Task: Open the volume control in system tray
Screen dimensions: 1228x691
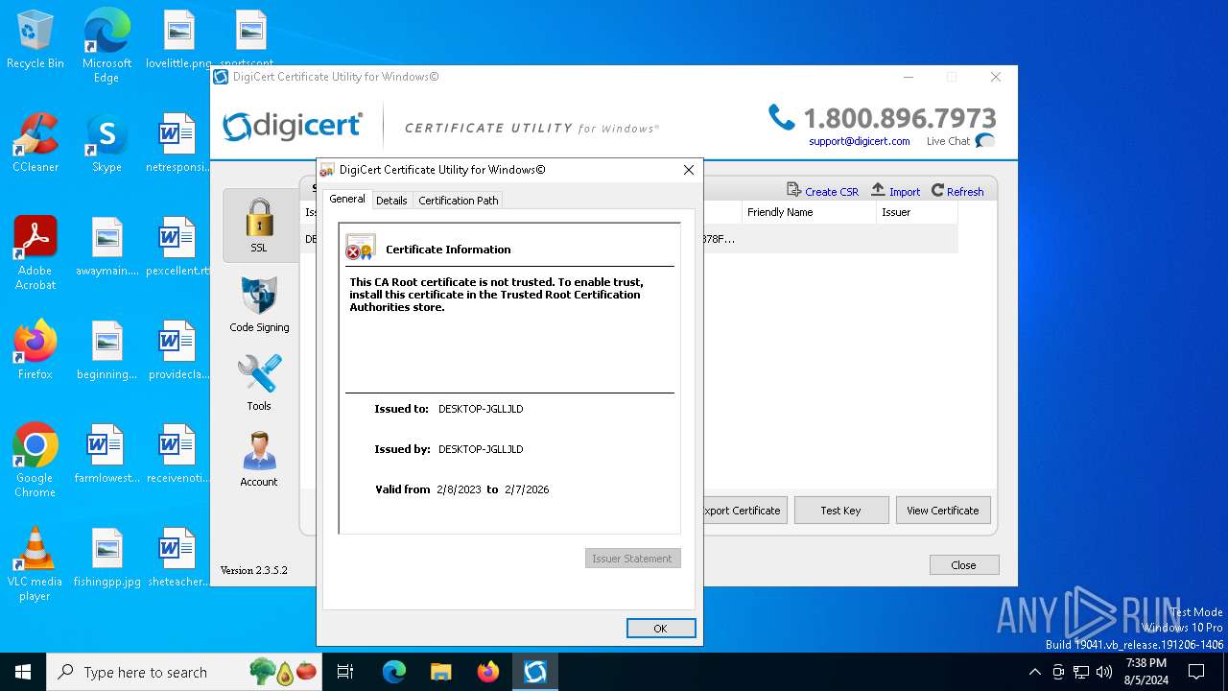Action: coord(1104,672)
